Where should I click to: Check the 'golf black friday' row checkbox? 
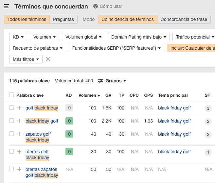[11, 108]
